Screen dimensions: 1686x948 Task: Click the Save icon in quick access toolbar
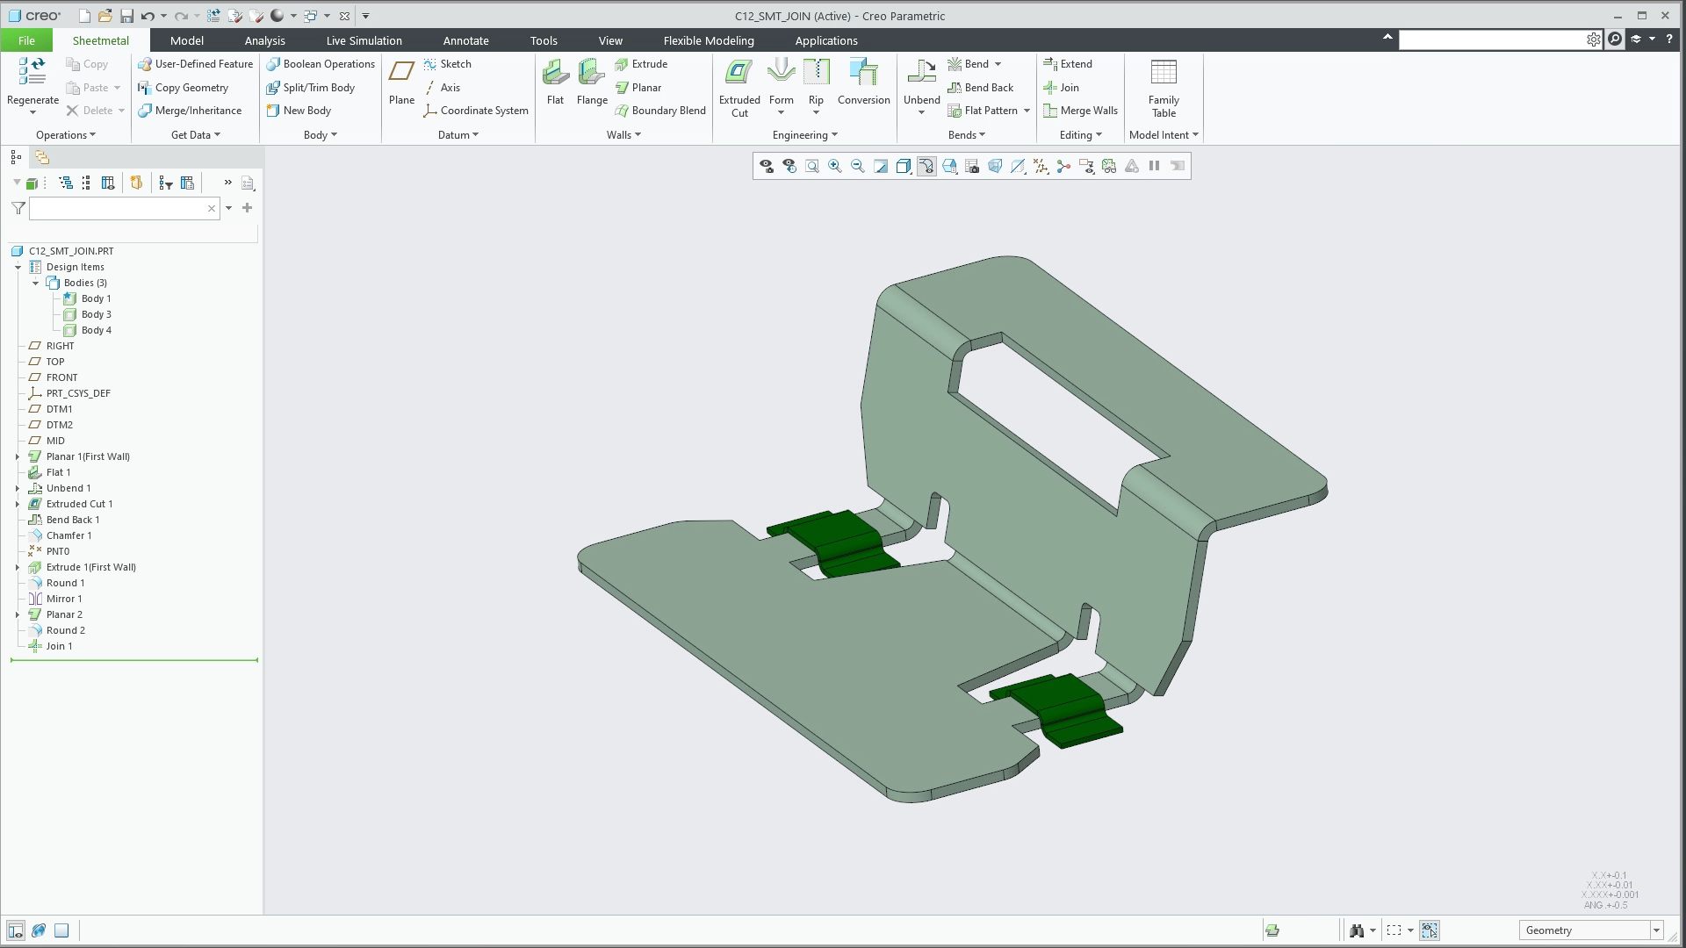click(x=126, y=16)
